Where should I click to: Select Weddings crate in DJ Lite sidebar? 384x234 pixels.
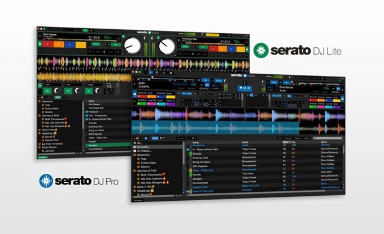(x=48, y=133)
